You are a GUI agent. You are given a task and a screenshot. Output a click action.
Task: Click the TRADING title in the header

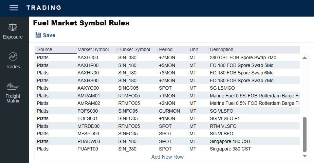[44, 8]
